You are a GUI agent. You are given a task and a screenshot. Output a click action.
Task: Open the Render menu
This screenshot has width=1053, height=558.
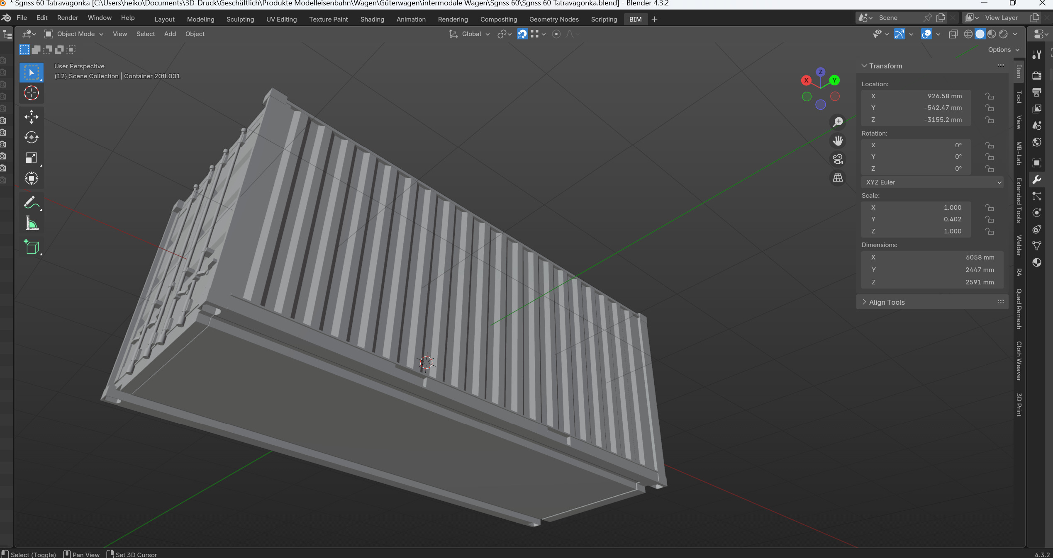pos(68,18)
